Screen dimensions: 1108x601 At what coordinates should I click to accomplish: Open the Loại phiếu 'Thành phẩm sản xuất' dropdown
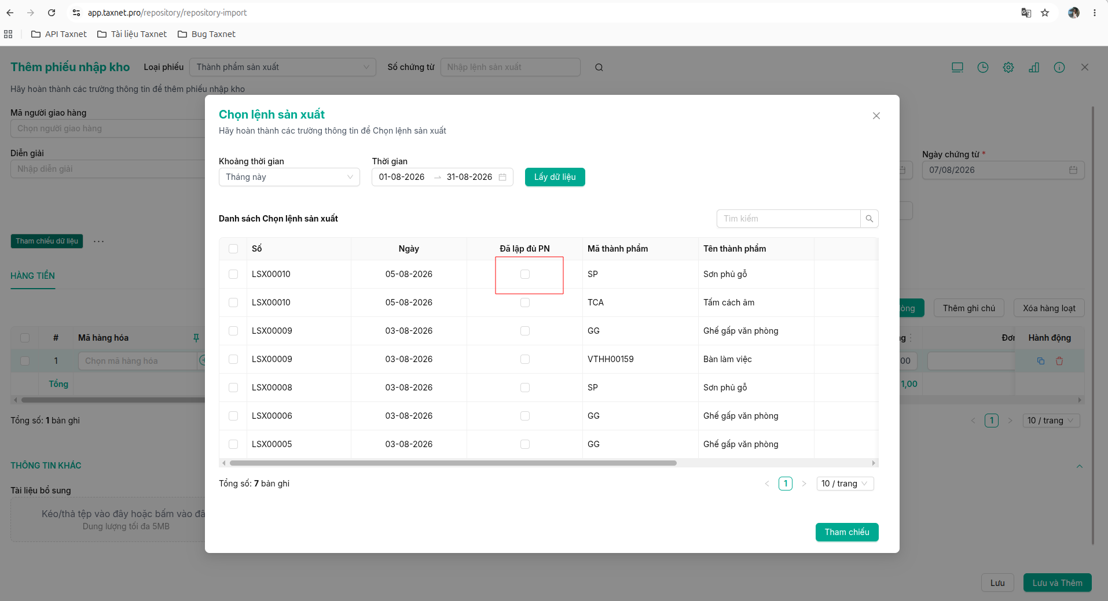pos(283,67)
